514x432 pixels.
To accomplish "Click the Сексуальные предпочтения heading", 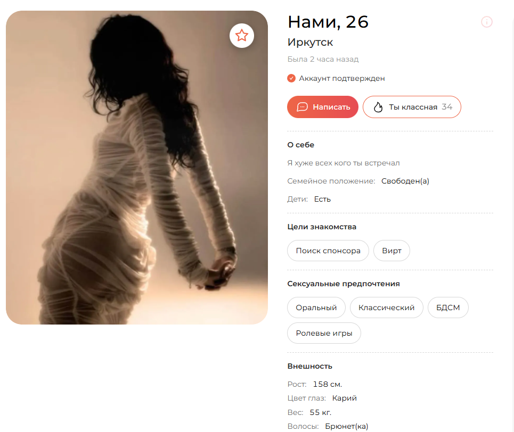I will (x=343, y=284).
